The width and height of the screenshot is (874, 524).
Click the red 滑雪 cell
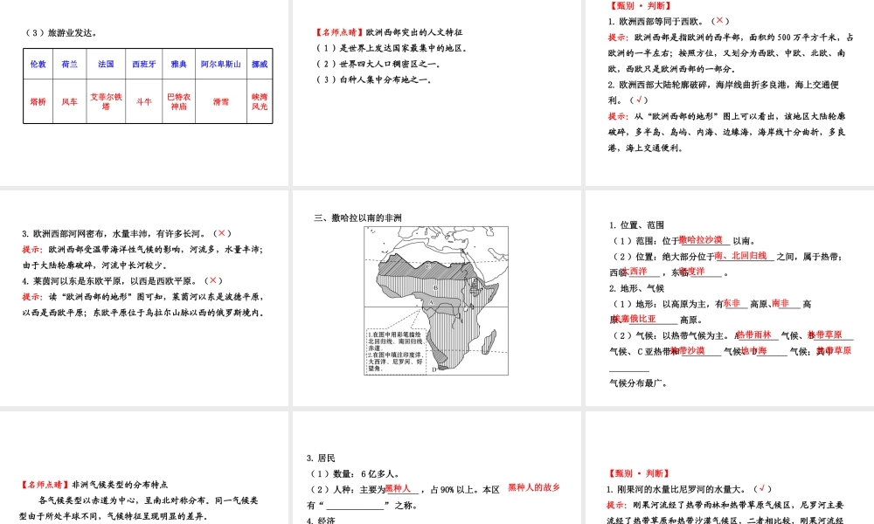click(x=221, y=101)
